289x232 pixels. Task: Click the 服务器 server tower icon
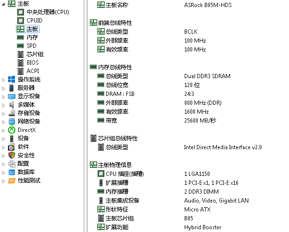(11, 88)
